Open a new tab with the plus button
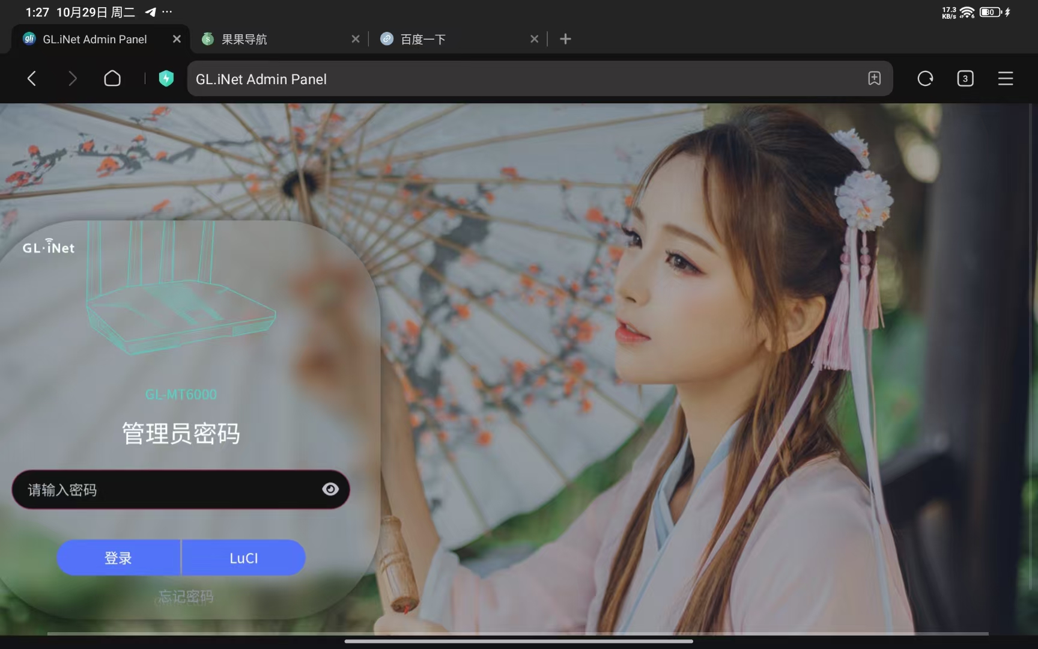 click(565, 39)
